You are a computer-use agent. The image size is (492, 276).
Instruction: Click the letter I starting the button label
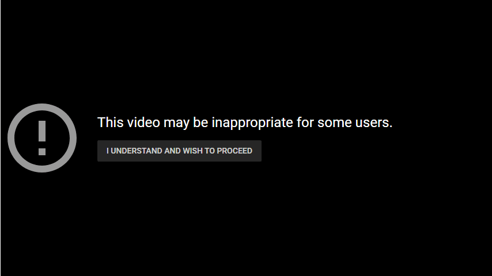pos(108,151)
